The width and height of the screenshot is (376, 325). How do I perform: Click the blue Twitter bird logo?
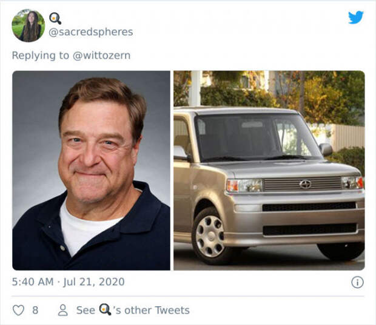[356, 17]
